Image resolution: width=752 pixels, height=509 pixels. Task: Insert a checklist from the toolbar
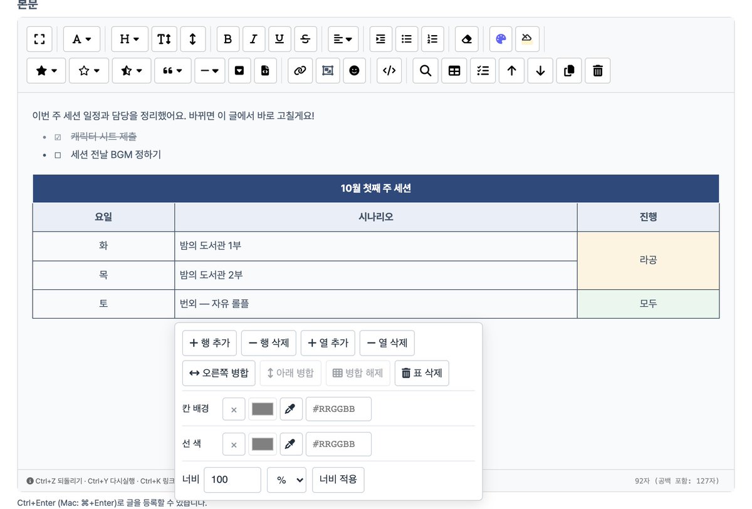[483, 71]
